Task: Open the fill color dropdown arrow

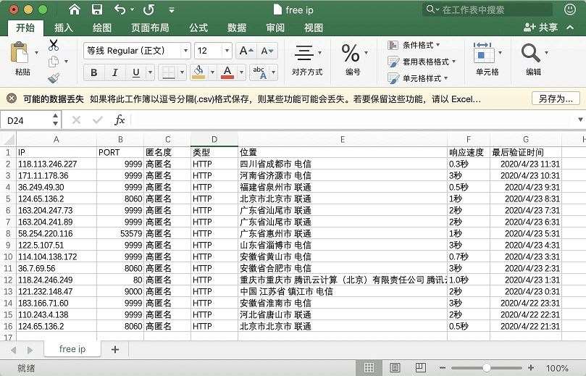Action: pos(212,72)
